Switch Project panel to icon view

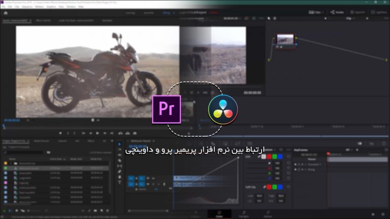tap(16, 211)
